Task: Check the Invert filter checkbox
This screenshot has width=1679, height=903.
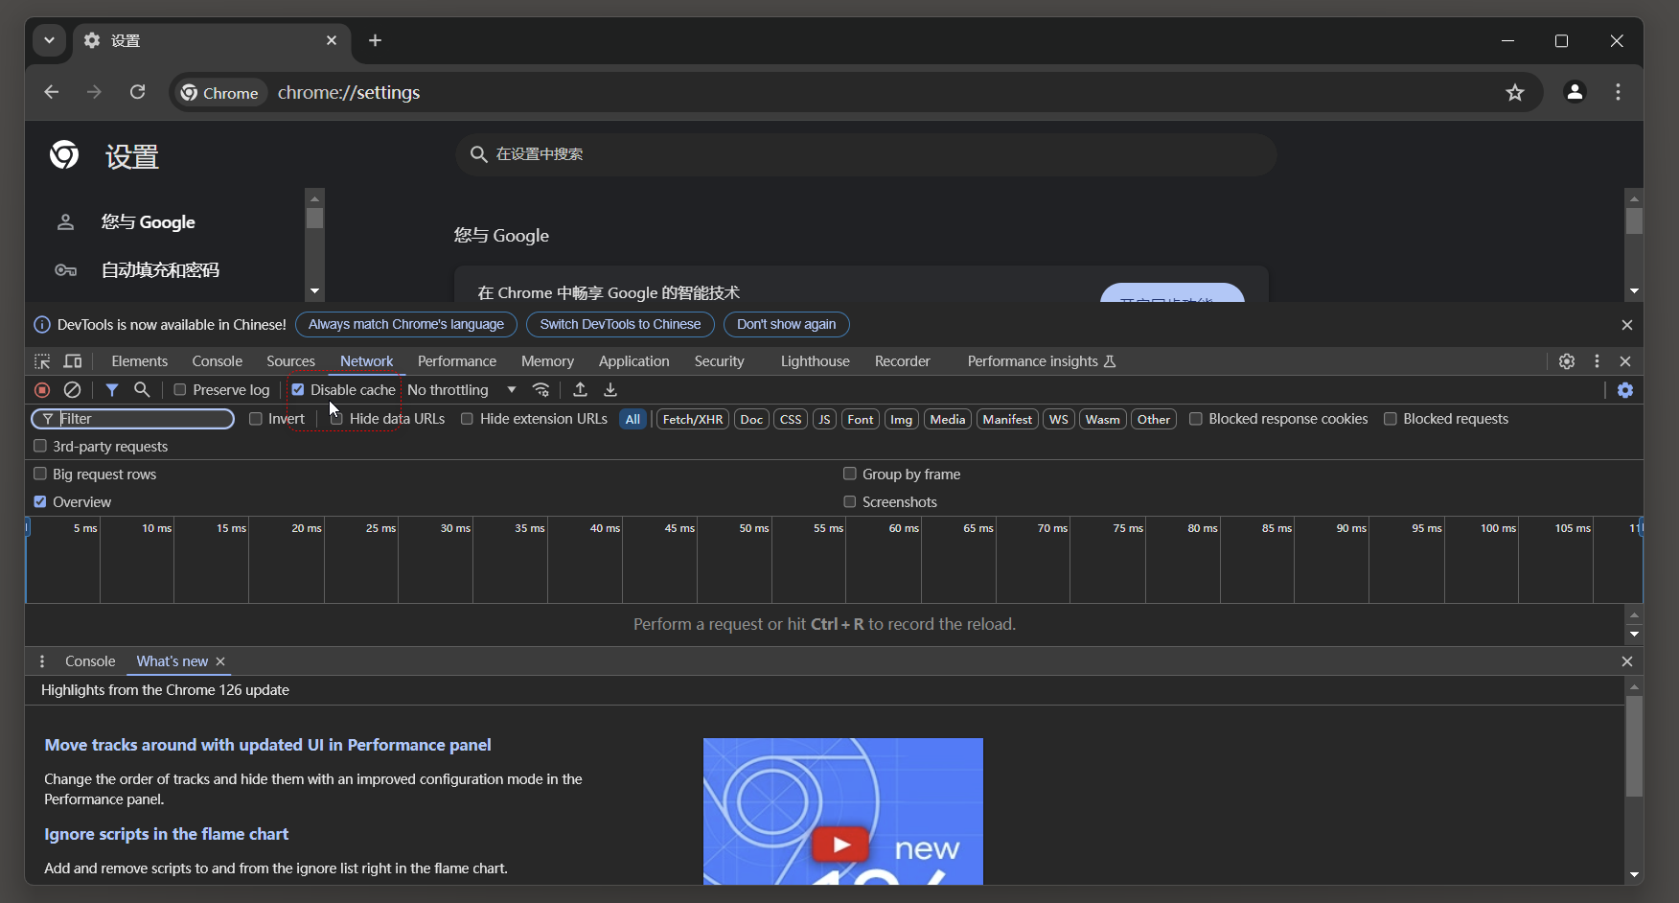Action: pos(256,419)
